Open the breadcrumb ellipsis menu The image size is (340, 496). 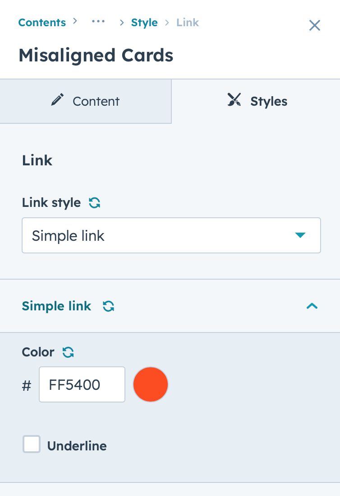tap(98, 22)
